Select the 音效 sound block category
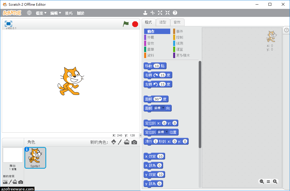 click(x=157, y=43)
